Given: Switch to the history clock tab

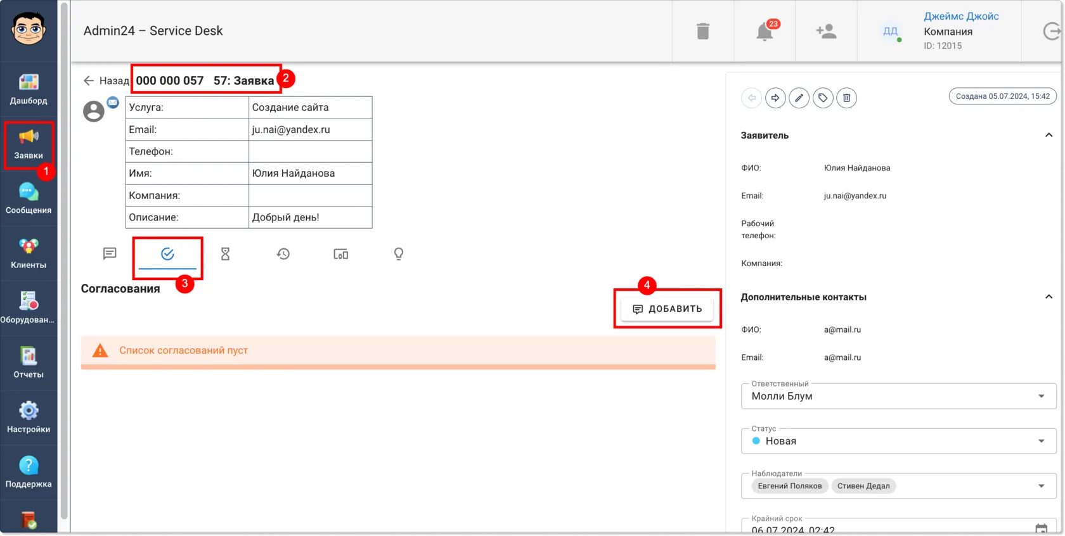Looking at the screenshot, I should pos(283,254).
